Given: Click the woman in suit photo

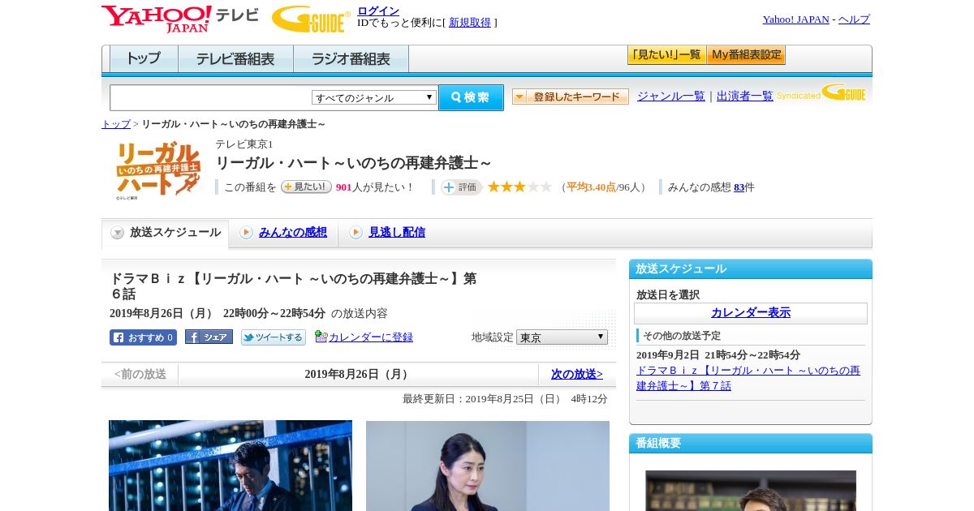Looking at the screenshot, I should 488,466.
